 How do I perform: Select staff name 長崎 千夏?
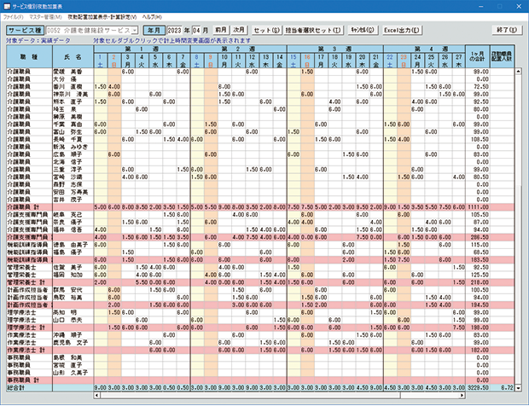coord(73,139)
